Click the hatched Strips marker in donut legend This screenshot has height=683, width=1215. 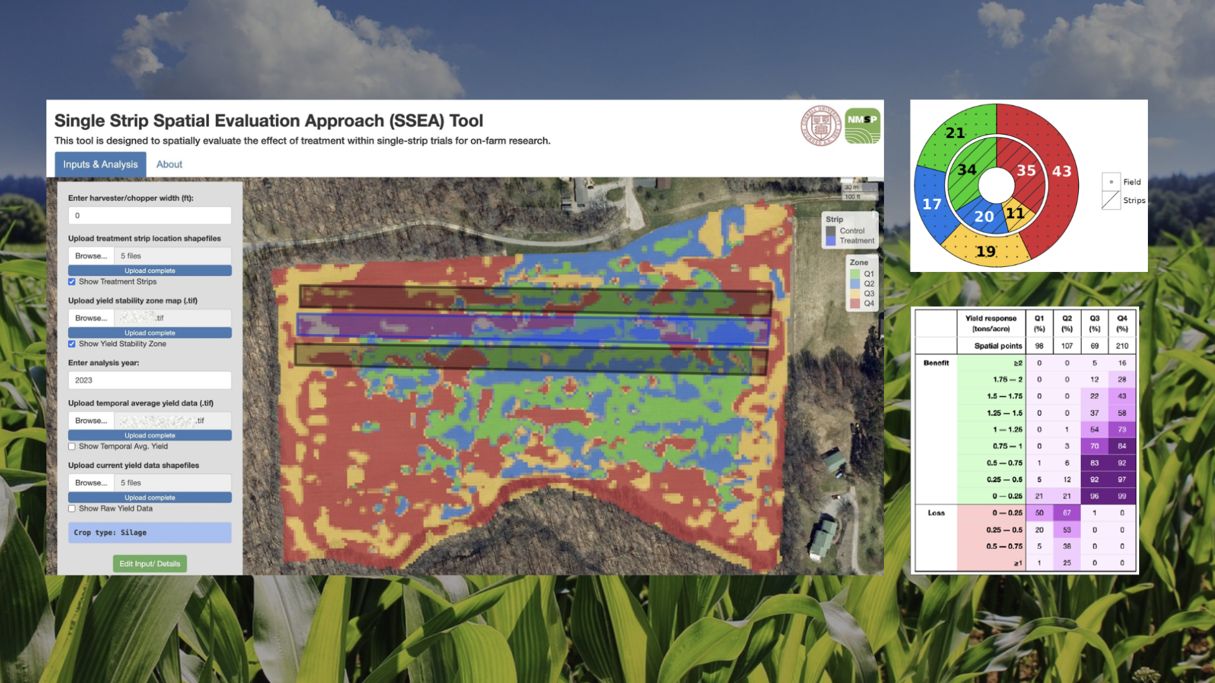point(1111,200)
